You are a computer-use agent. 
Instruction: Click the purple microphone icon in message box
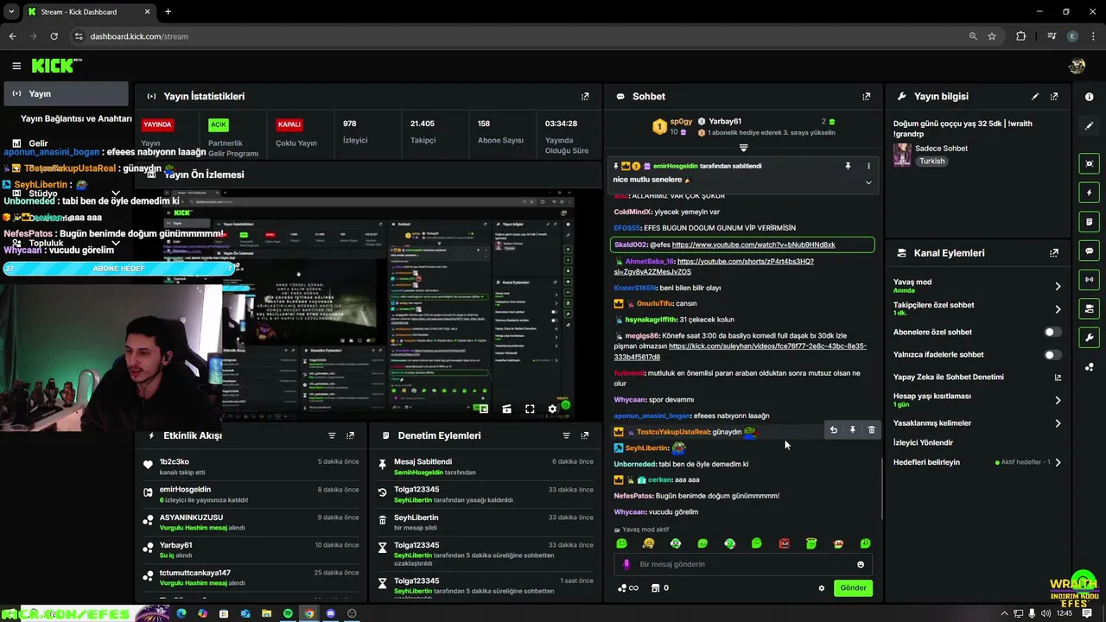click(x=627, y=564)
